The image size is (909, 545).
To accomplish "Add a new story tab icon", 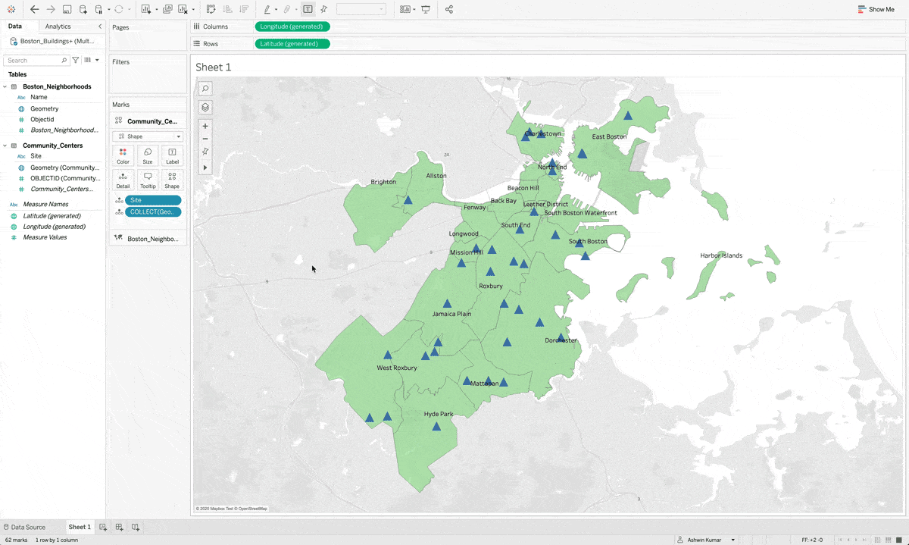I will pos(136,527).
